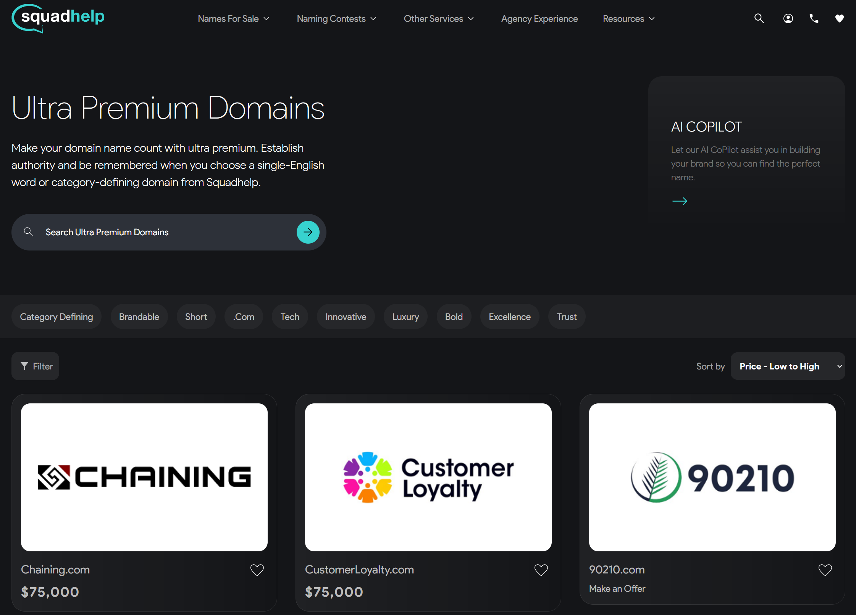Click the $75,000 price under CustomerLoyalty.com
The image size is (856, 615).
click(x=334, y=592)
